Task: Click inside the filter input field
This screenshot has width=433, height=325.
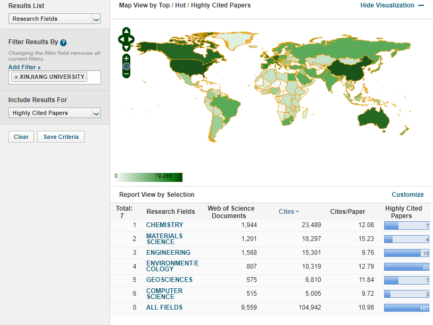Action: click(x=93, y=77)
